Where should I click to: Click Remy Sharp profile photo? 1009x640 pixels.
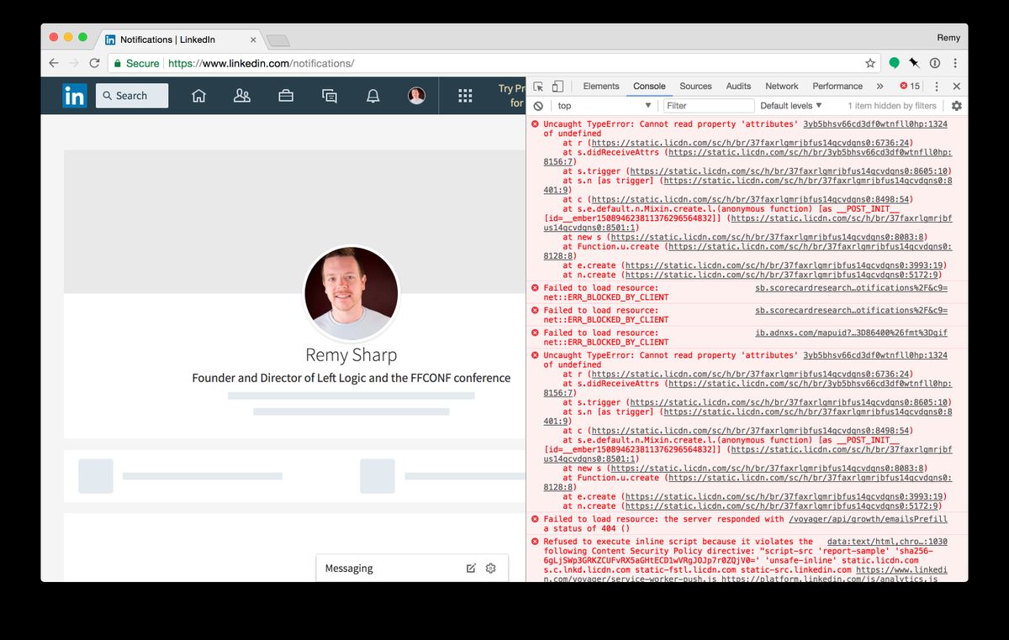pos(351,294)
